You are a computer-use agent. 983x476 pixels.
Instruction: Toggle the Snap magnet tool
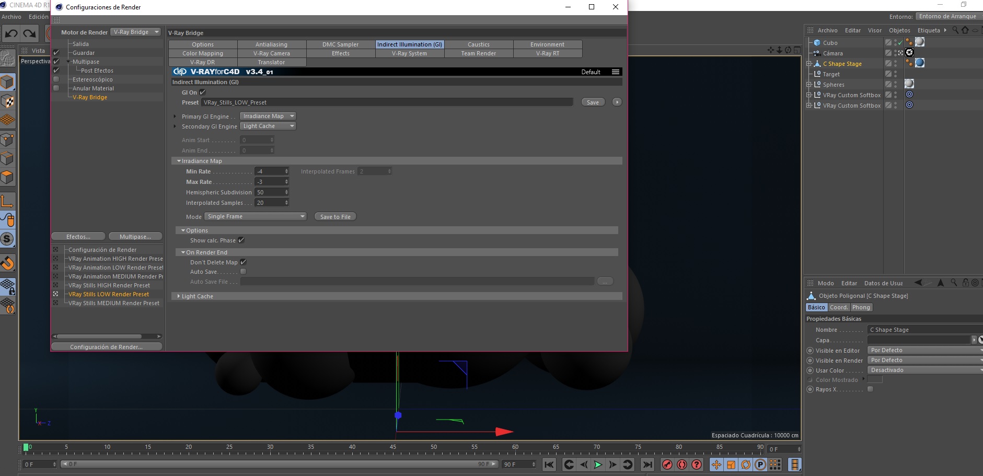tap(7, 263)
